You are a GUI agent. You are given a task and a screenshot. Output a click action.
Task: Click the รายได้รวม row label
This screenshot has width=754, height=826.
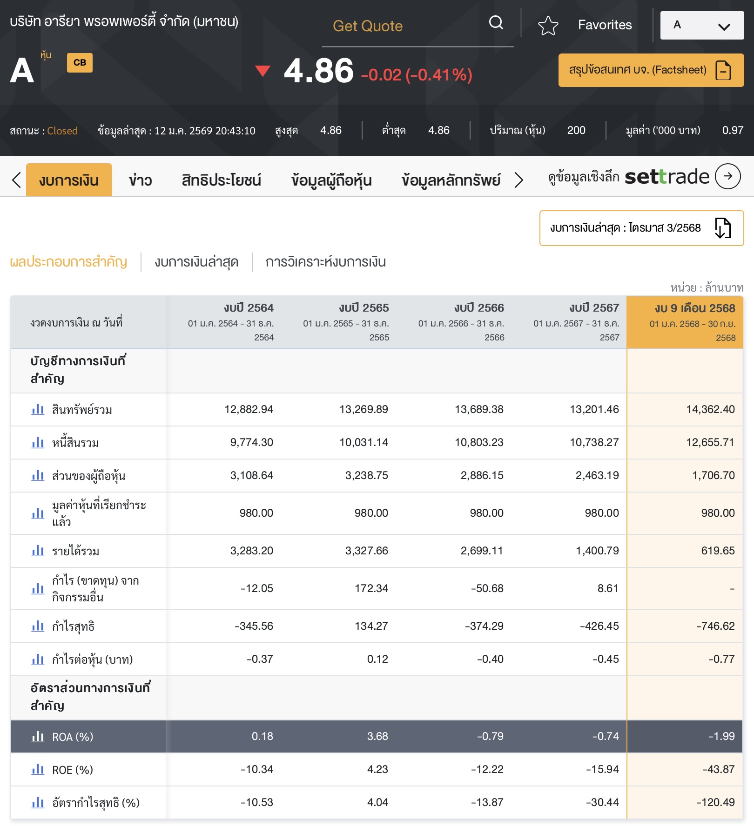(75, 551)
